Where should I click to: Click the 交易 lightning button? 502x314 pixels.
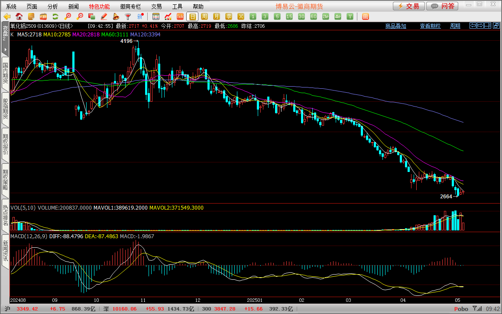pyautogui.click(x=409, y=6)
